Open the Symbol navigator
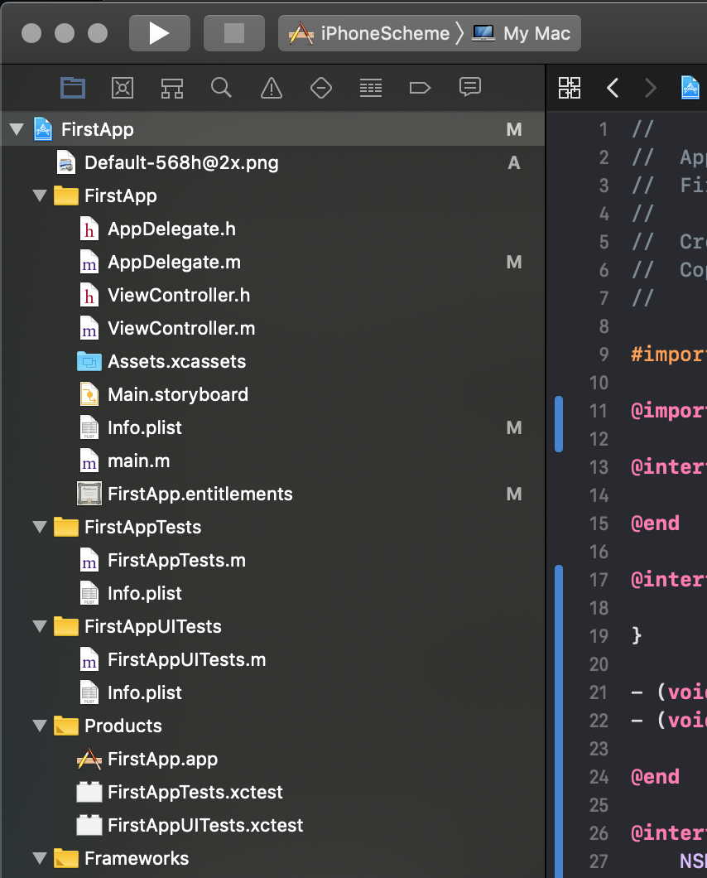Image resolution: width=707 pixels, height=878 pixels. 172,87
